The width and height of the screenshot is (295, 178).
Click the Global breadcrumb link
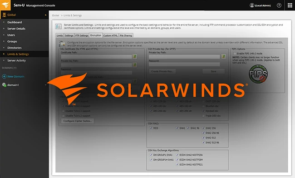click(x=55, y=15)
